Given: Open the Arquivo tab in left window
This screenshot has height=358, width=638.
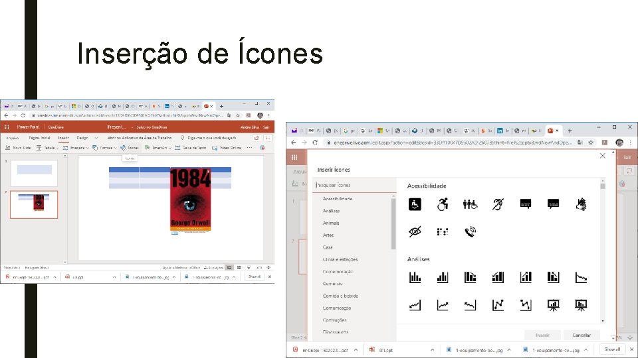Looking at the screenshot, I should pos(12,138).
